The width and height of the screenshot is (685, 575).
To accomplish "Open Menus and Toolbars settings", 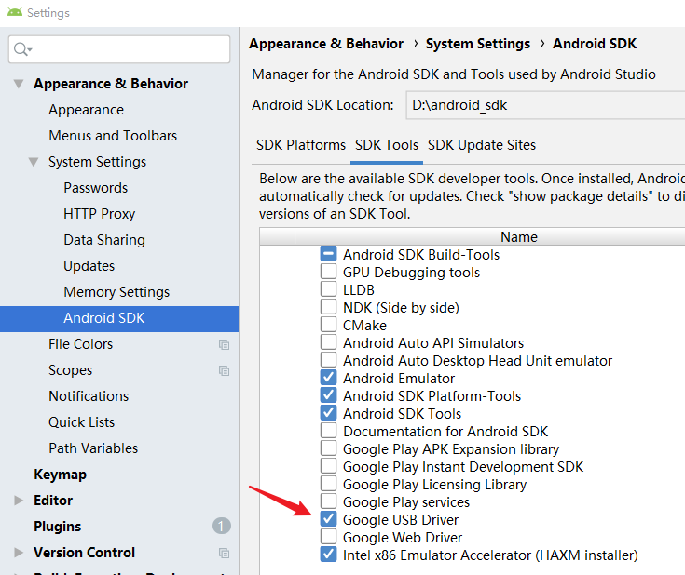I will [x=113, y=136].
